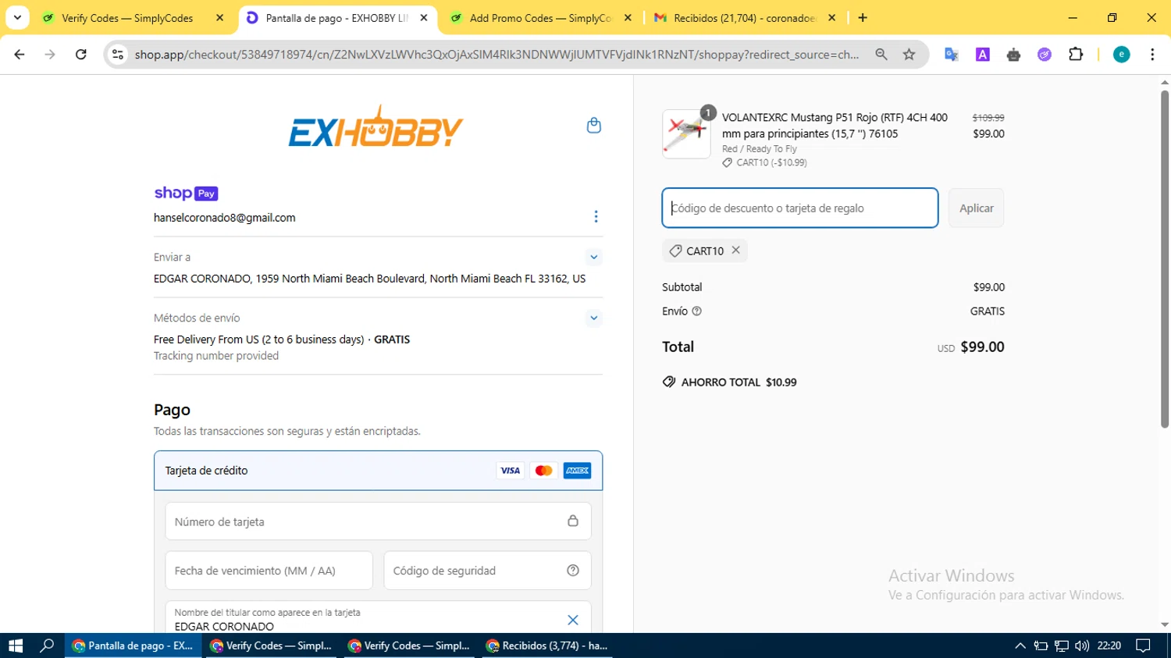Click the Fecha de vencimiento field
Screen dimensions: 1171x658
pos(269,571)
